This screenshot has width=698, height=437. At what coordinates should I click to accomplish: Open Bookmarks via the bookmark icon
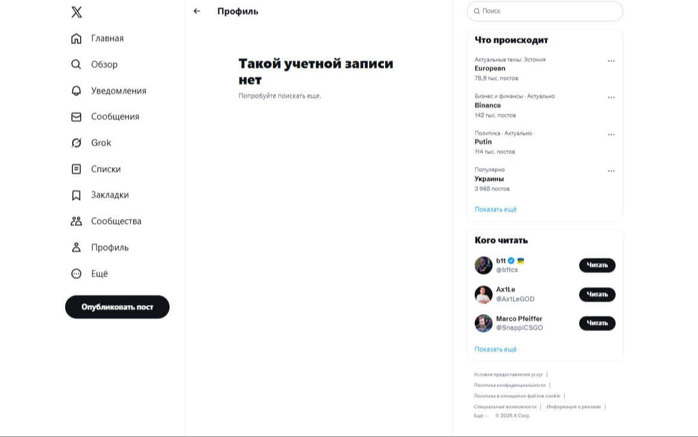tap(76, 195)
